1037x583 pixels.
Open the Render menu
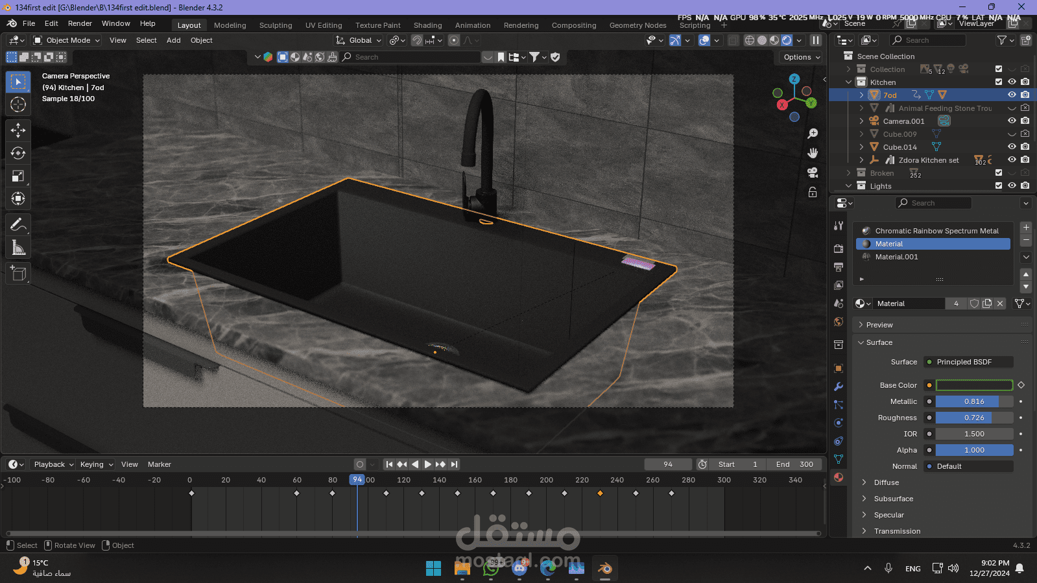click(x=80, y=23)
